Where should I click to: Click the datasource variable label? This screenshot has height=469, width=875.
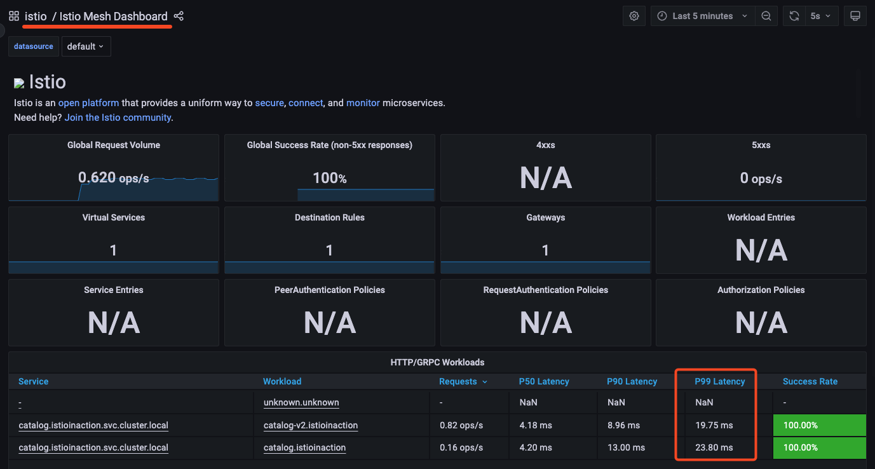click(34, 46)
